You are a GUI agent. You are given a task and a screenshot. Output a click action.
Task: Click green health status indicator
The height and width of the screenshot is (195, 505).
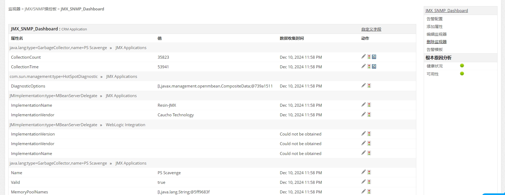[x=462, y=66]
